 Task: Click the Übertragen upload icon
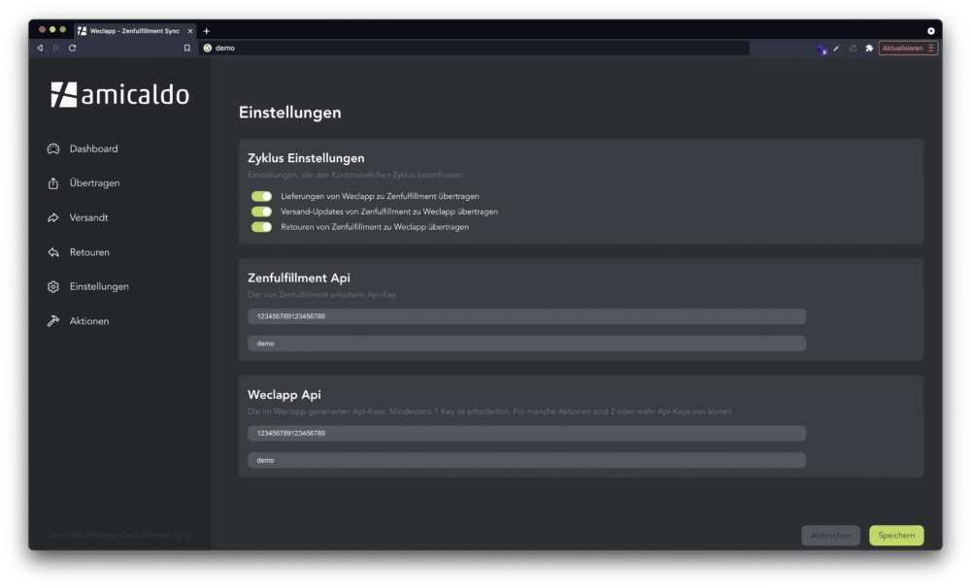(x=53, y=183)
